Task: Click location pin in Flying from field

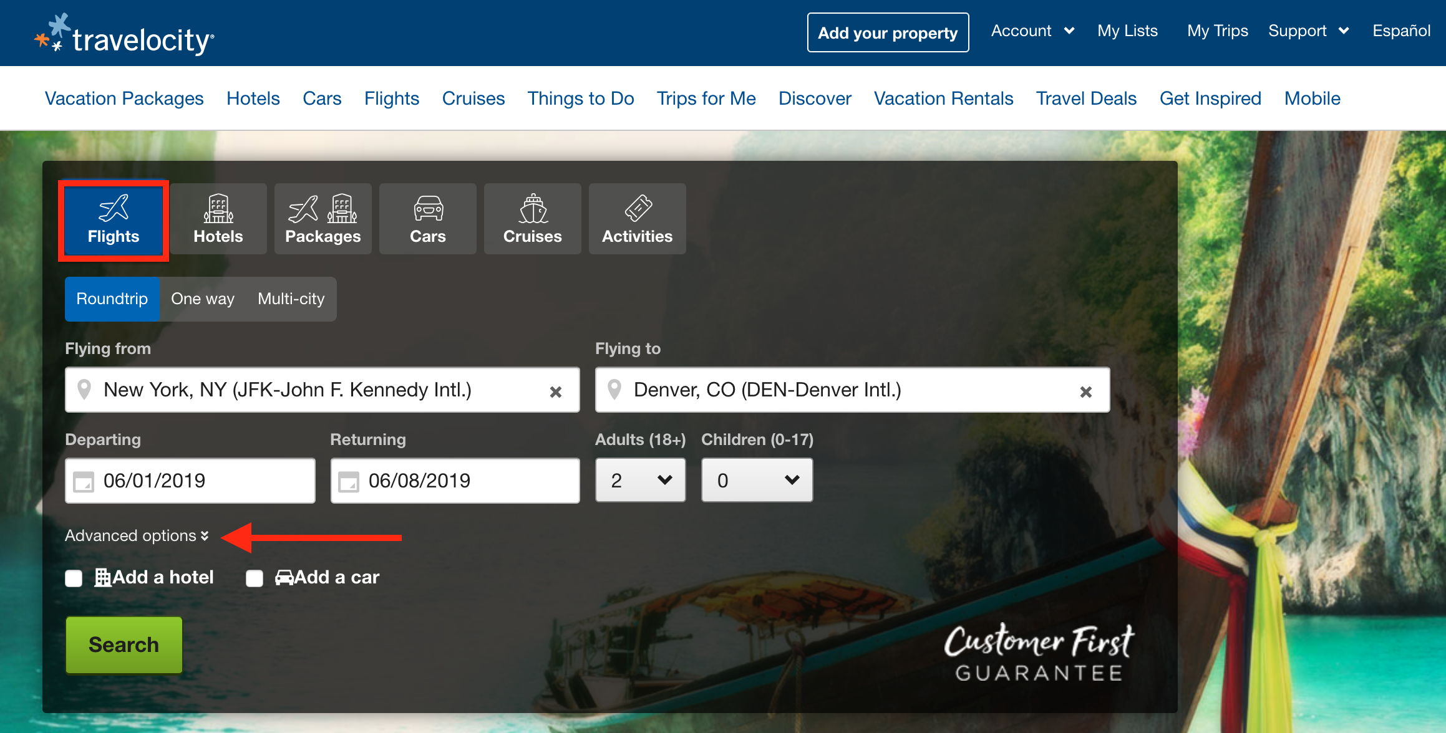Action: click(x=84, y=390)
